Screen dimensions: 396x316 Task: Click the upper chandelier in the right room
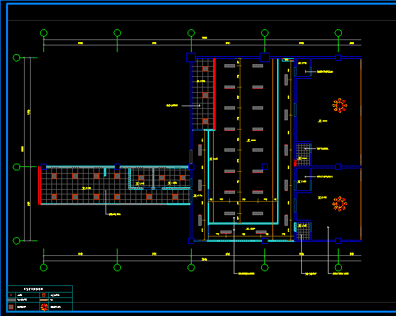click(340, 106)
